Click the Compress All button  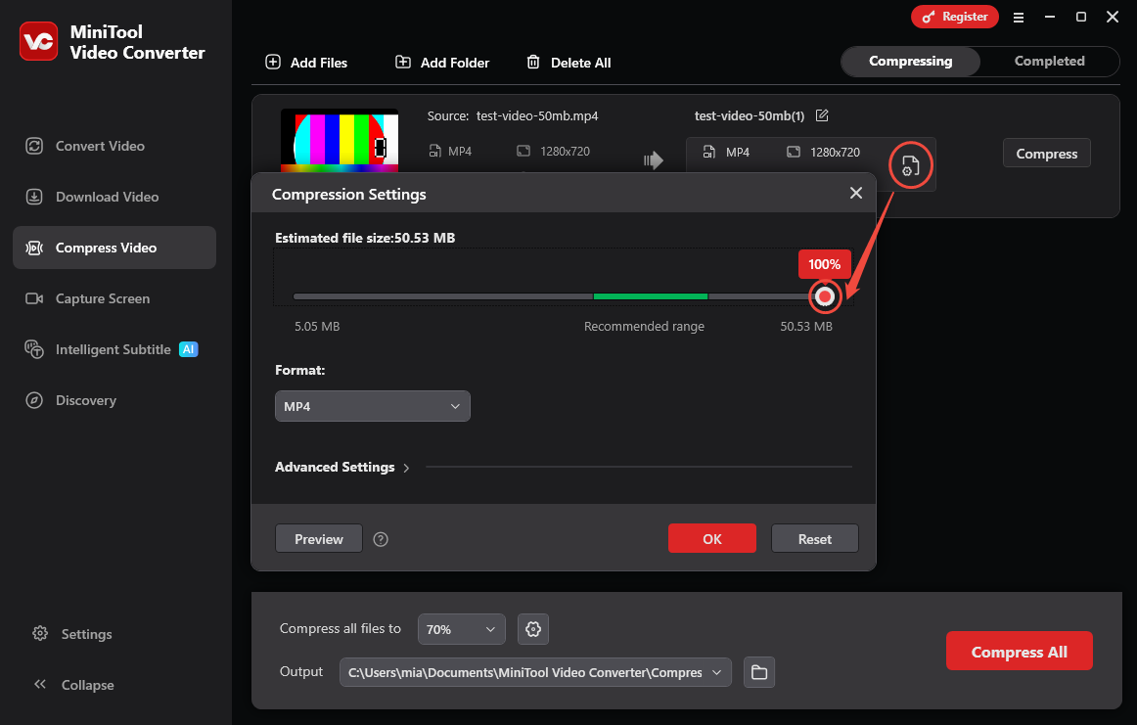(1019, 651)
